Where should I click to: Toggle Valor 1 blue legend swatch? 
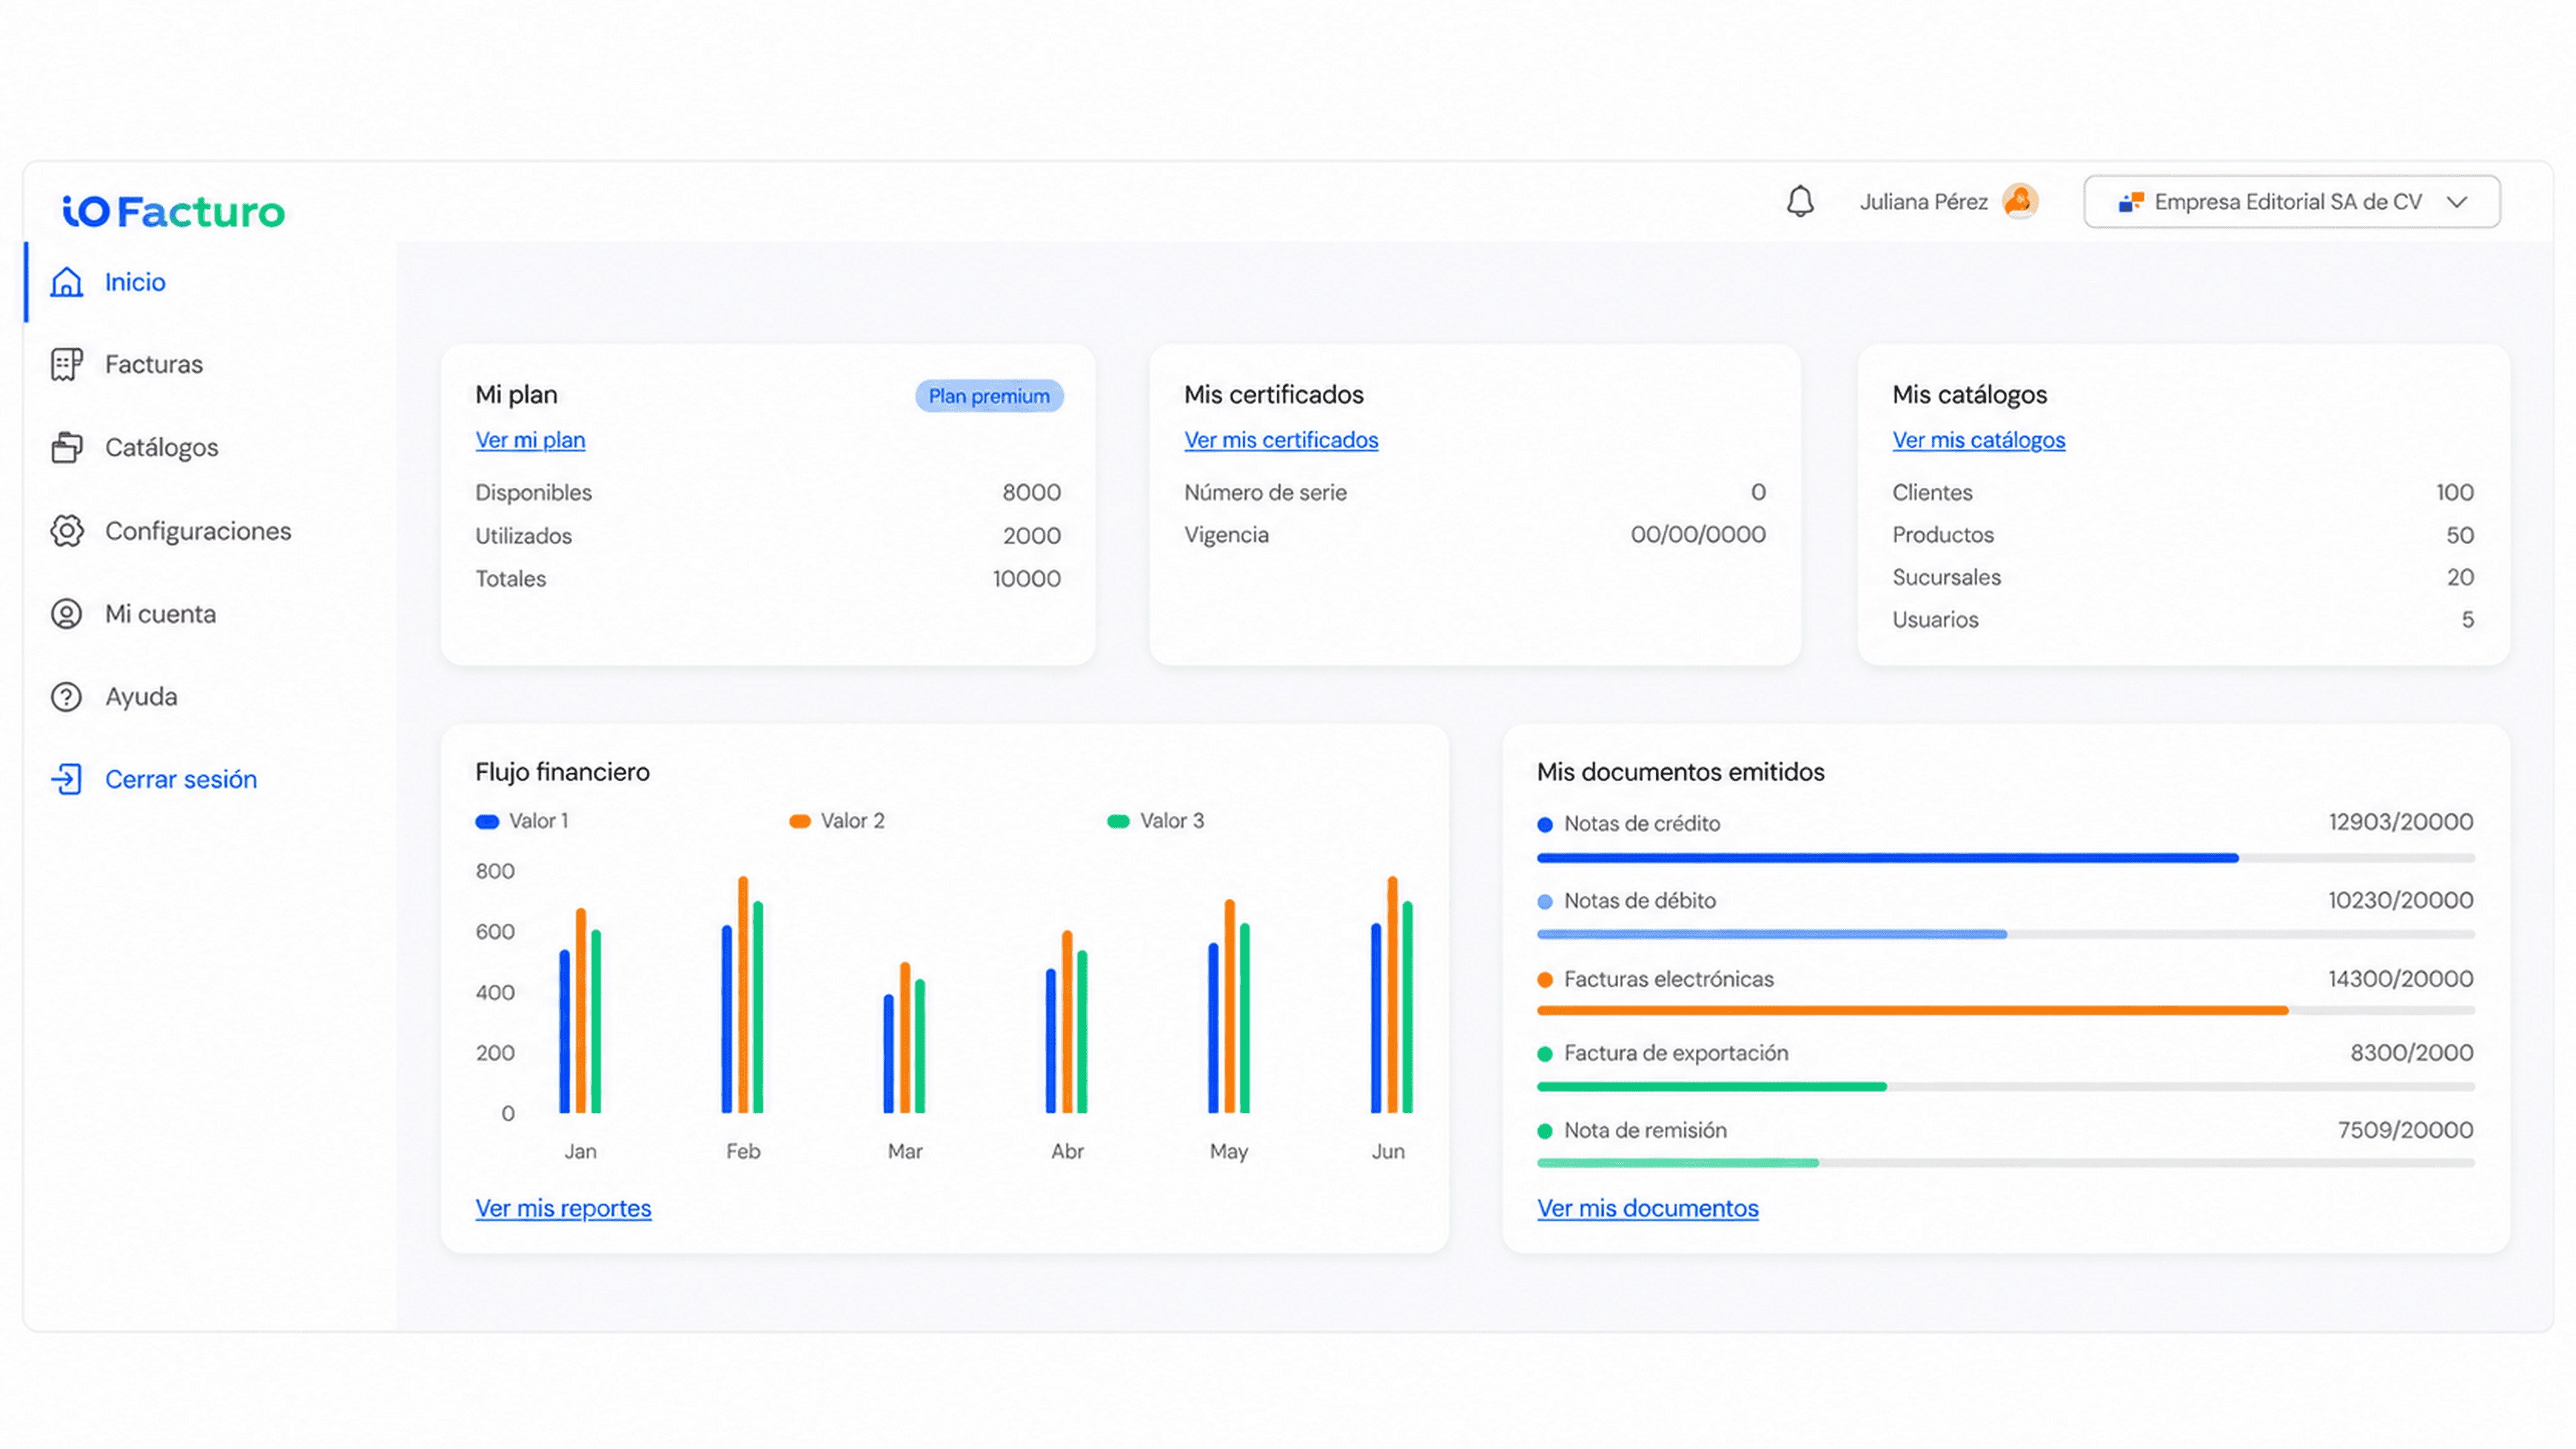click(487, 822)
